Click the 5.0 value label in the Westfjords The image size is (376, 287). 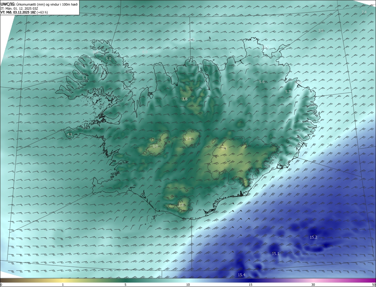[108, 59]
